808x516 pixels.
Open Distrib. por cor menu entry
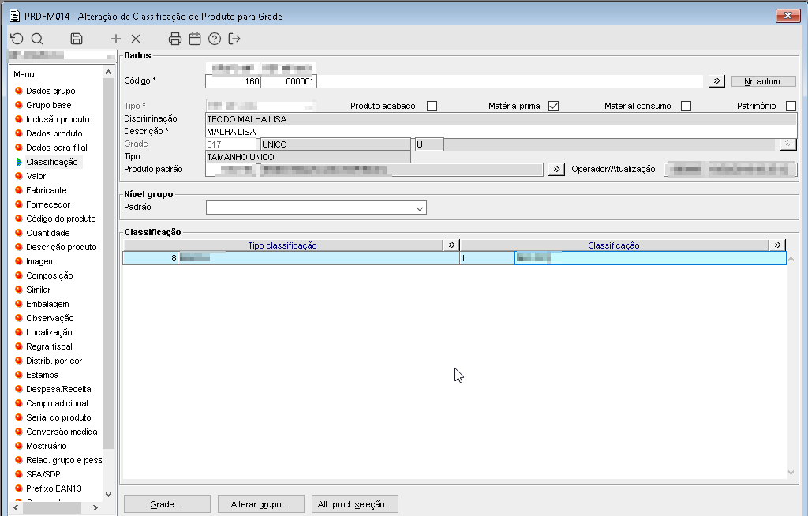[54, 361]
